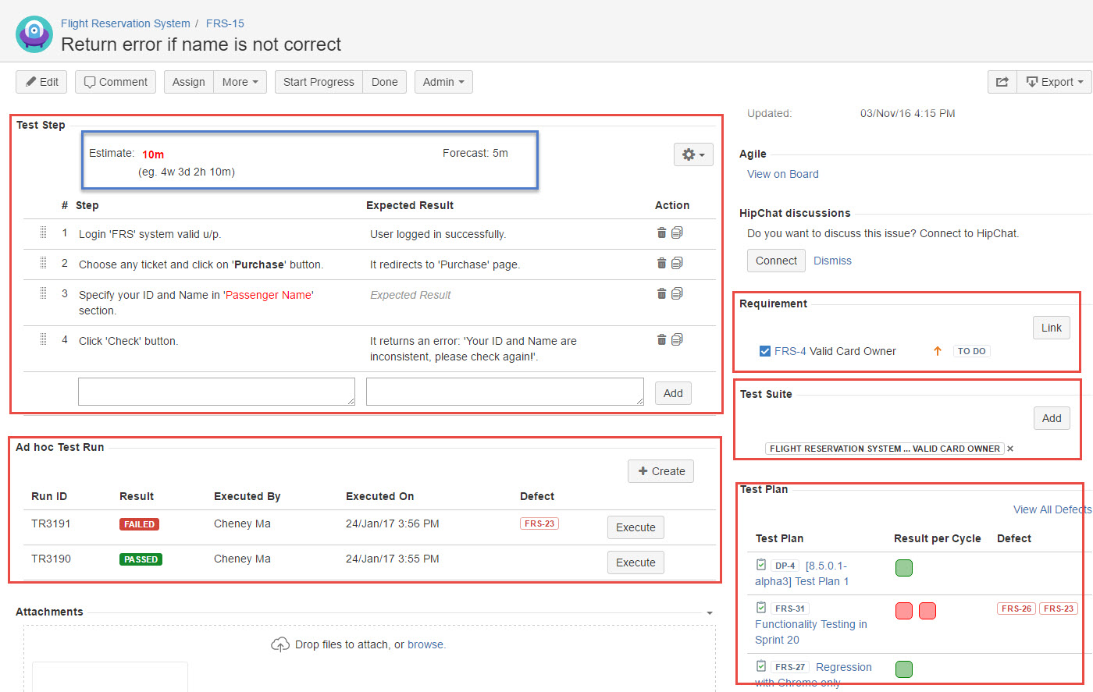
Task: Open the Export dropdown
Action: click(1054, 82)
